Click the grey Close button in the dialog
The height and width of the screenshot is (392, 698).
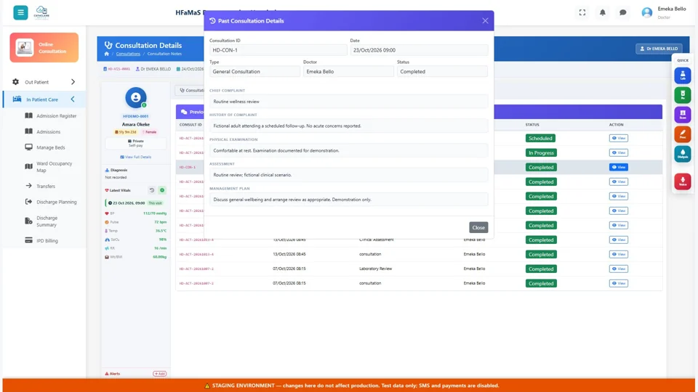point(478,227)
